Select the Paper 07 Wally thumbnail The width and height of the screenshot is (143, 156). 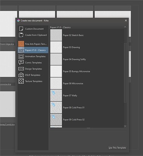pos(56,96)
